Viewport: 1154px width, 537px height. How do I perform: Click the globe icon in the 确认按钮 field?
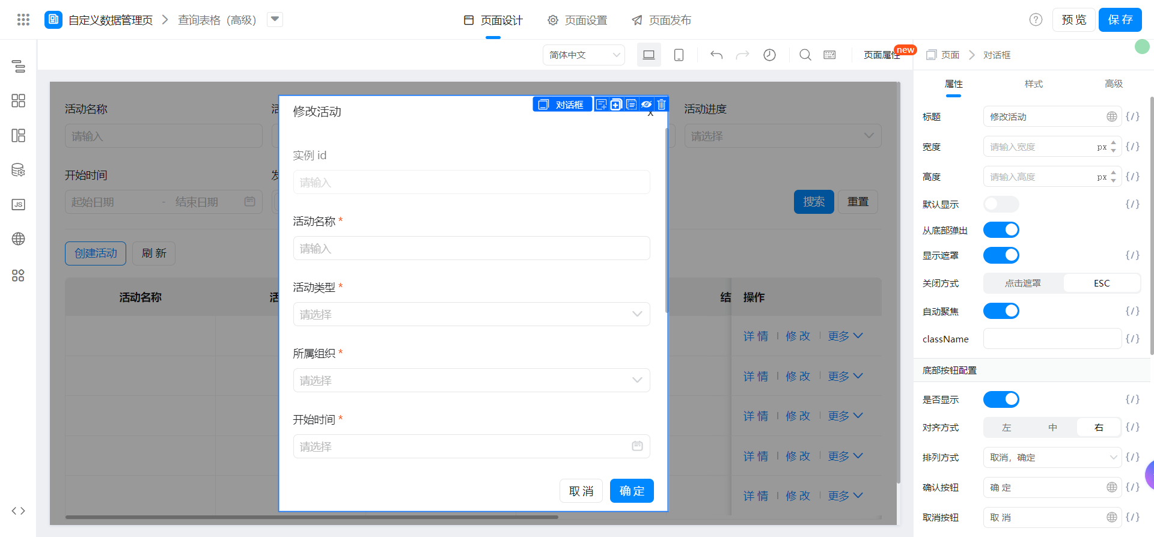tap(1112, 487)
